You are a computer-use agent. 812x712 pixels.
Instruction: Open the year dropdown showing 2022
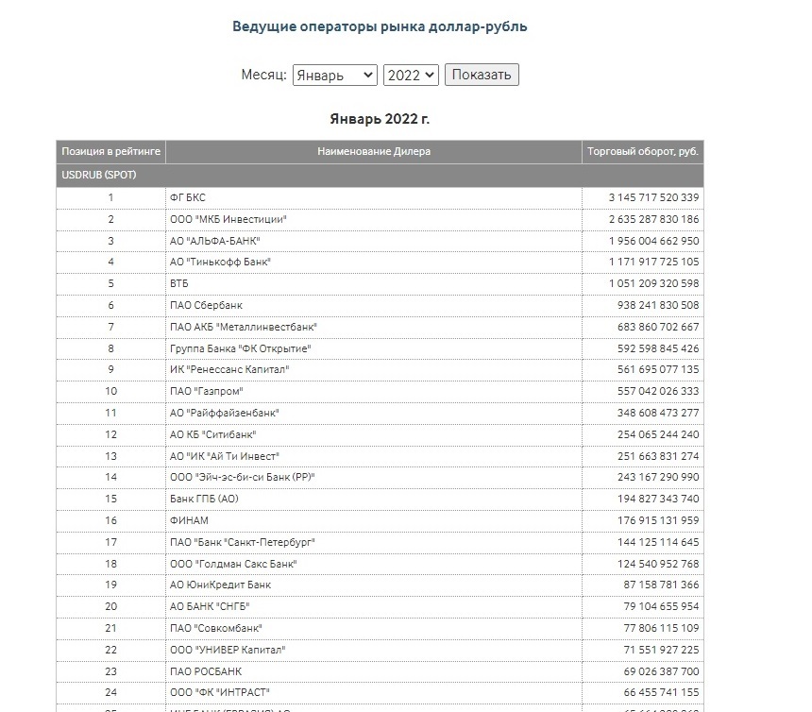tap(411, 76)
